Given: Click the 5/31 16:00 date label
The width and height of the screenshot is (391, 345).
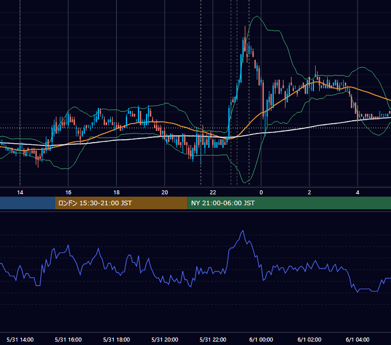Looking at the screenshot, I should 68,339.
